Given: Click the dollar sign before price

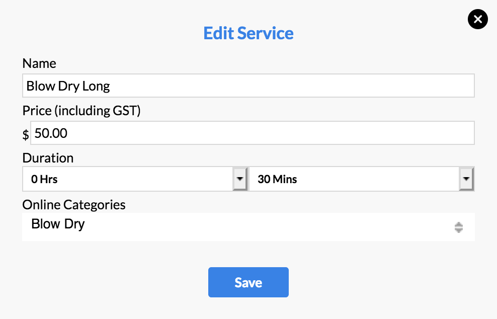Looking at the screenshot, I should 26,134.
